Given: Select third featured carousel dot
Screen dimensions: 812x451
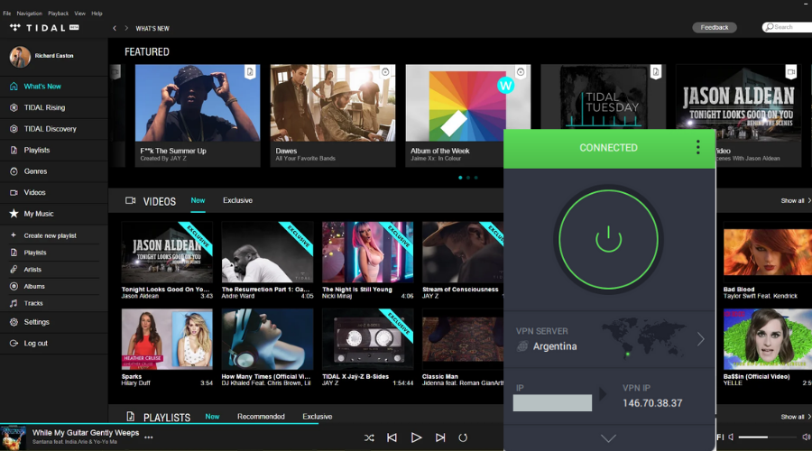Looking at the screenshot, I should (x=475, y=178).
